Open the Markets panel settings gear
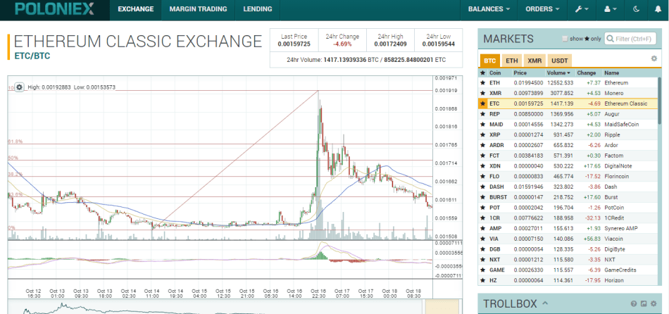Screen dimensions: 669x314 coord(654,59)
